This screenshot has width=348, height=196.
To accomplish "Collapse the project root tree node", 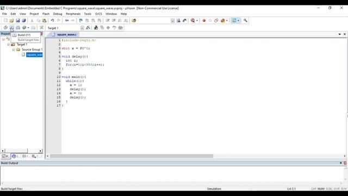I will (3, 39).
